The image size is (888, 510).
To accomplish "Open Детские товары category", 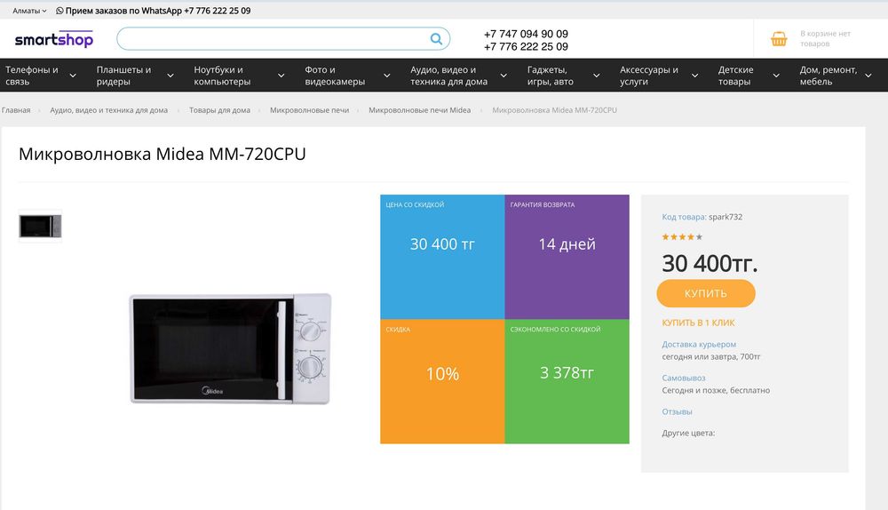I will point(735,76).
